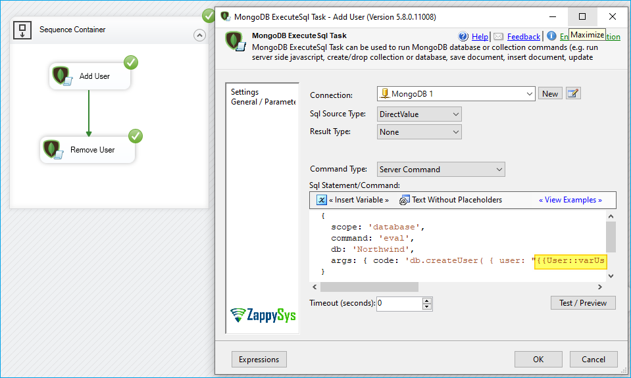Click the edit connection pencil icon
Viewport: 631px width, 378px height.
point(573,94)
